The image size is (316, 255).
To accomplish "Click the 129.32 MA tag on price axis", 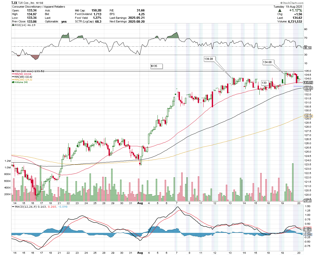I will pos(308,116).
